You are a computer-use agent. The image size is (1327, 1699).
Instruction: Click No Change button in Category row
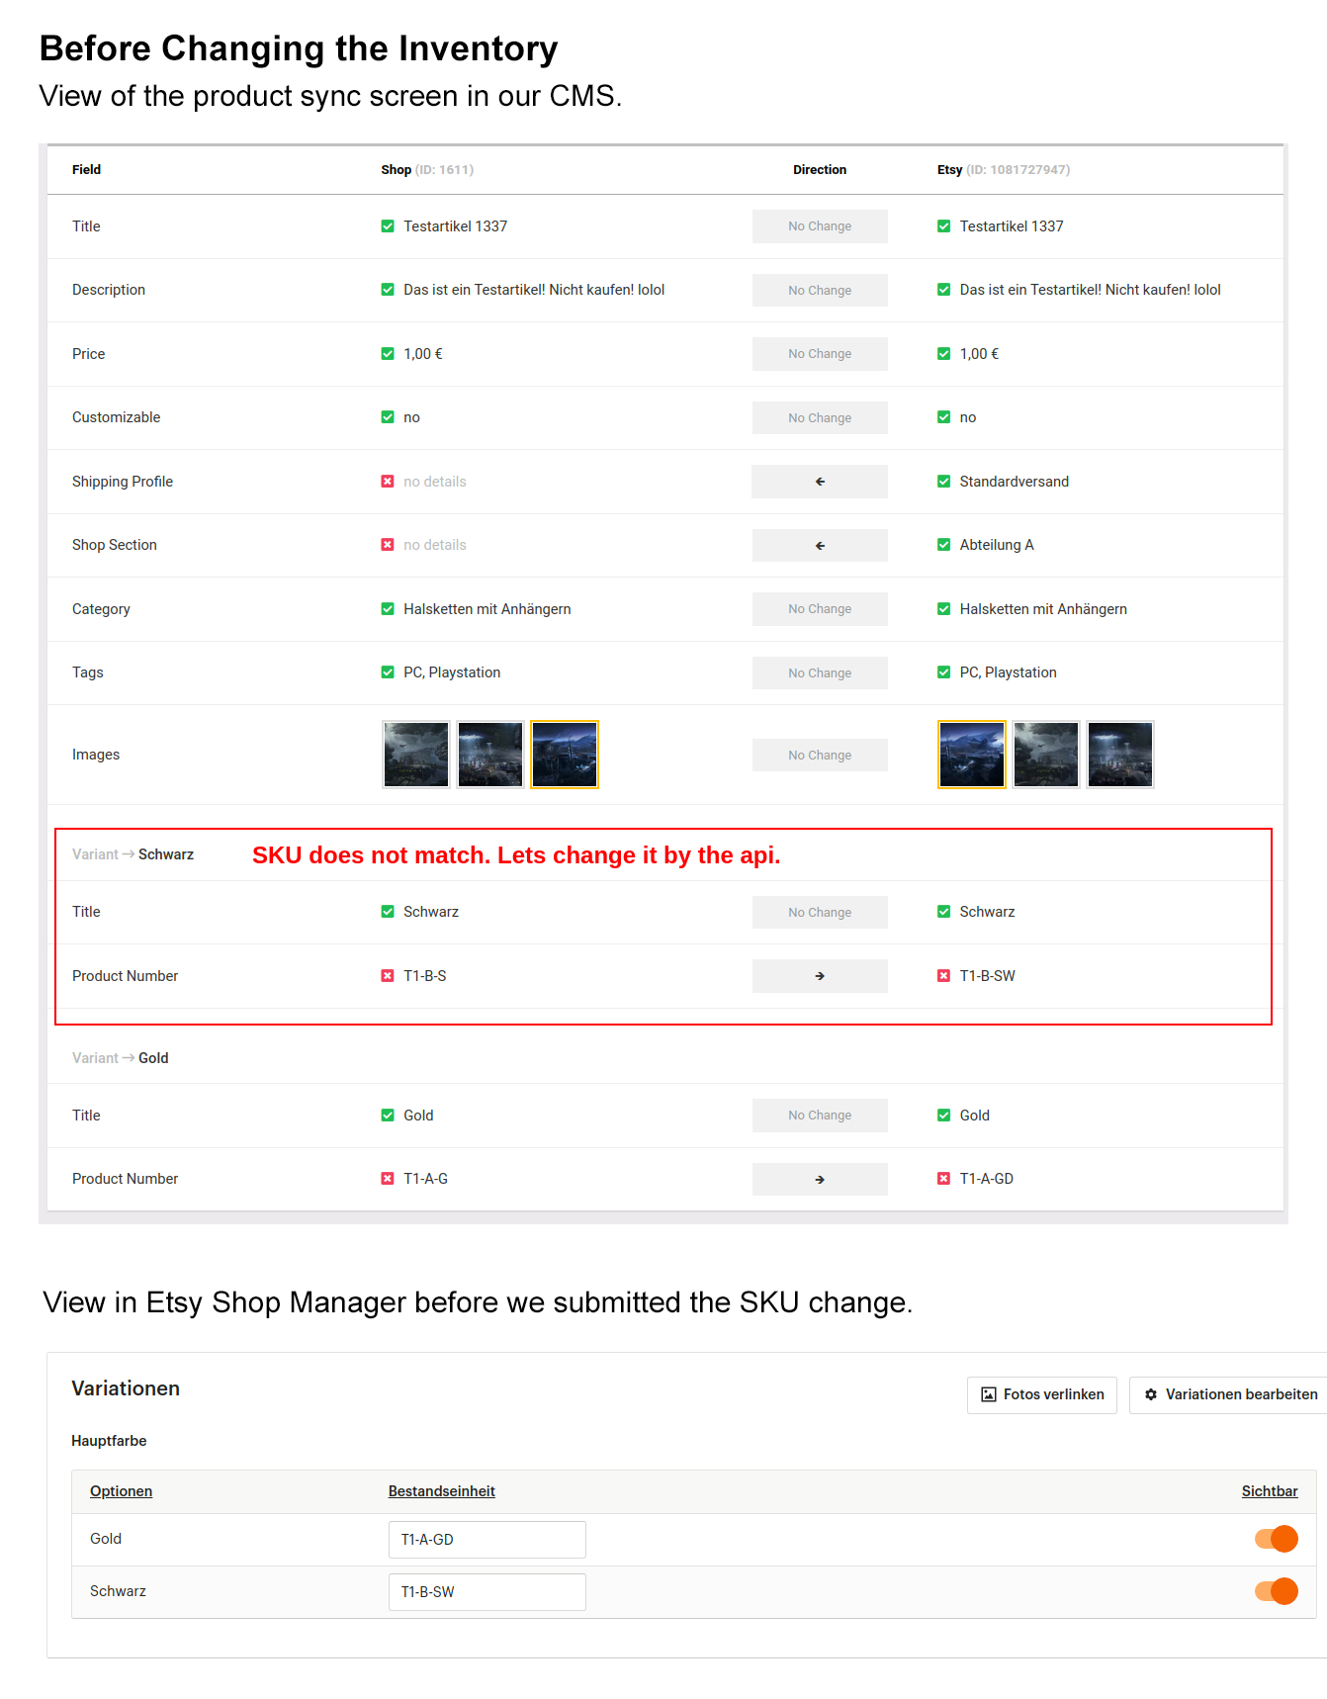[820, 609]
